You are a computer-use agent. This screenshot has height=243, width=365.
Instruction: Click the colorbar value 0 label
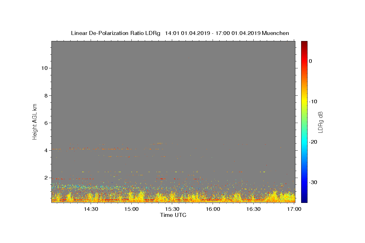point(311,61)
